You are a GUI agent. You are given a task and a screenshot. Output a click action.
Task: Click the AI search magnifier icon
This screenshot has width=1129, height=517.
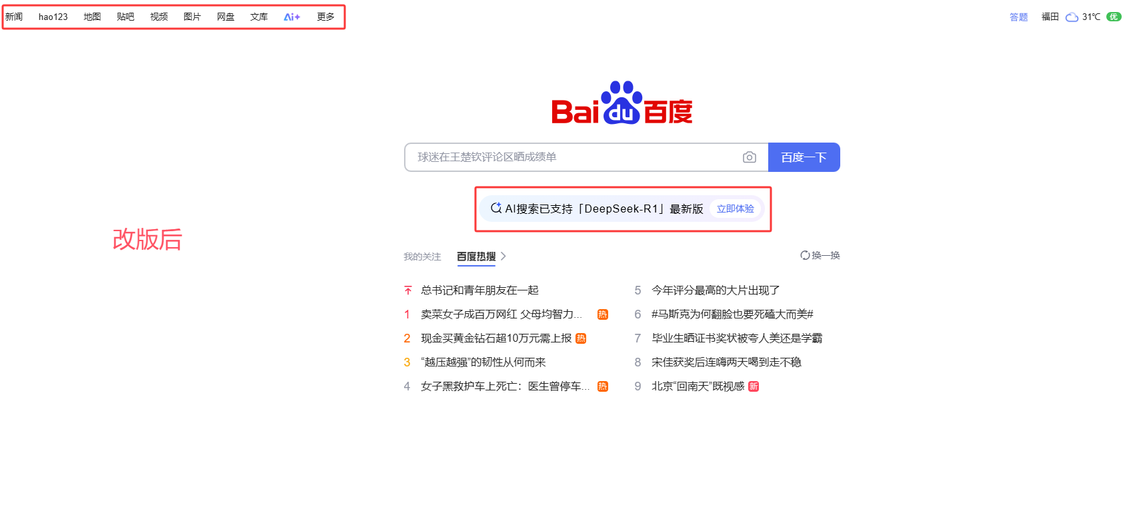496,209
